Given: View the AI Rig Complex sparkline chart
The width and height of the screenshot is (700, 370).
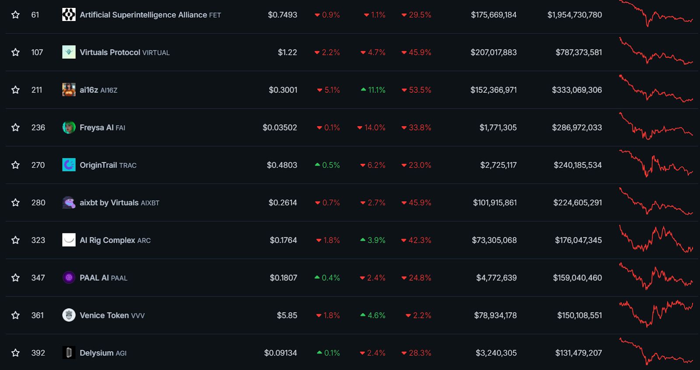Looking at the screenshot, I should pyautogui.click(x=656, y=239).
